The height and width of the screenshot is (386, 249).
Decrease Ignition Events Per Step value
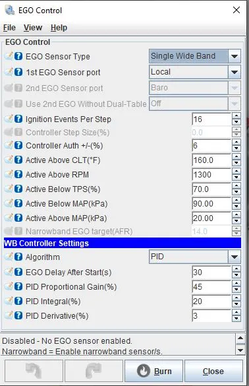(236, 122)
